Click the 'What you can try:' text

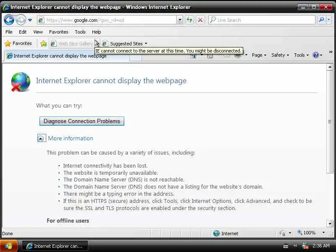pos(59,106)
